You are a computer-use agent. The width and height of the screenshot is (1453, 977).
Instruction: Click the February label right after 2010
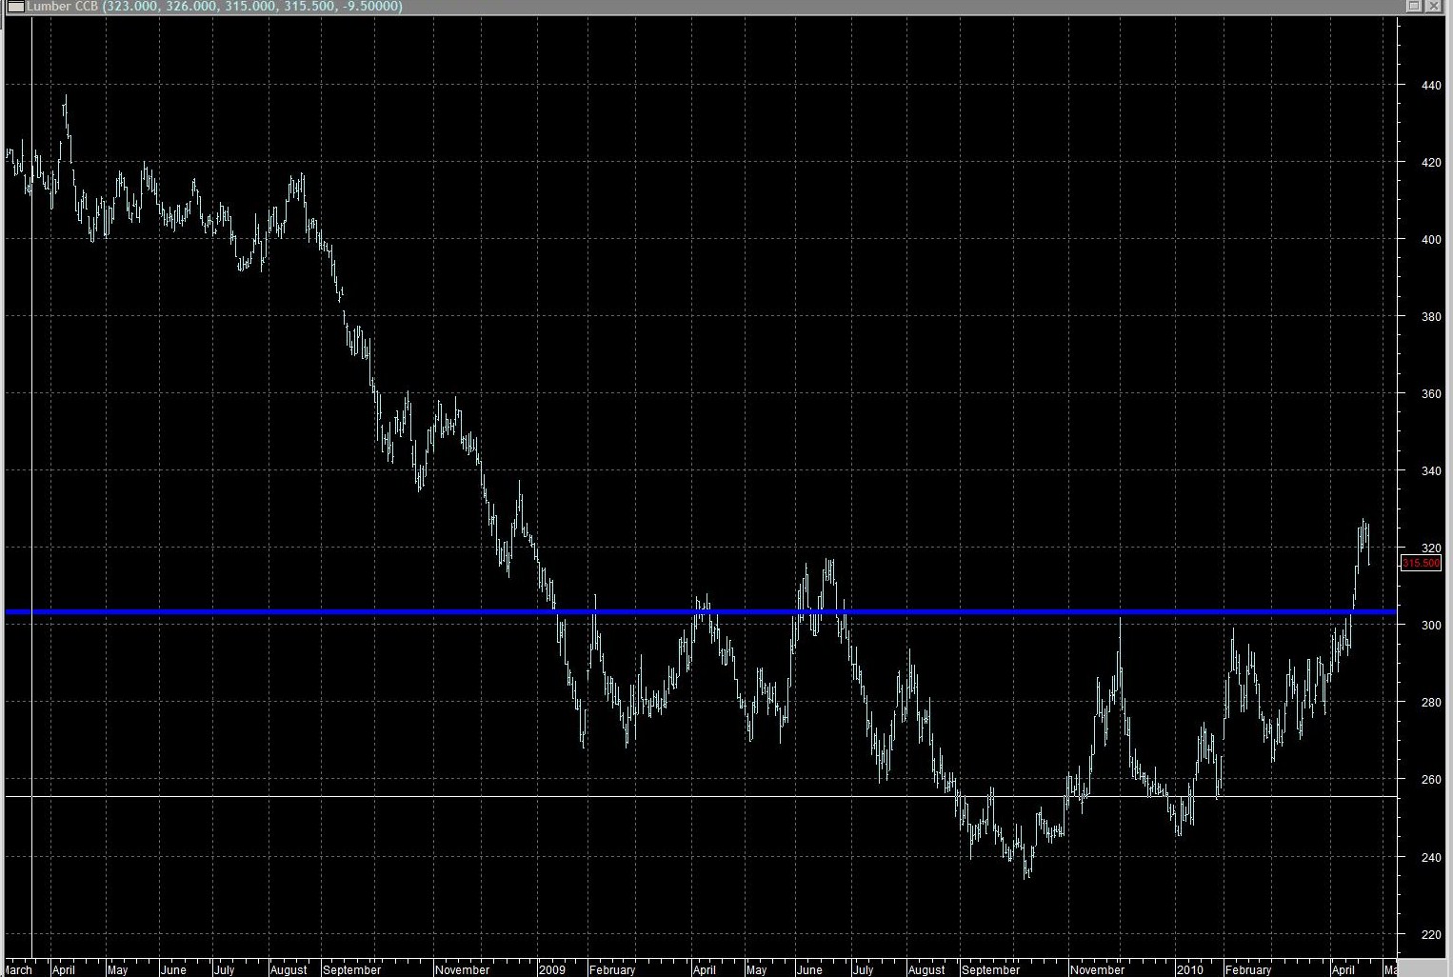pyautogui.click(x=1247, y=969)
